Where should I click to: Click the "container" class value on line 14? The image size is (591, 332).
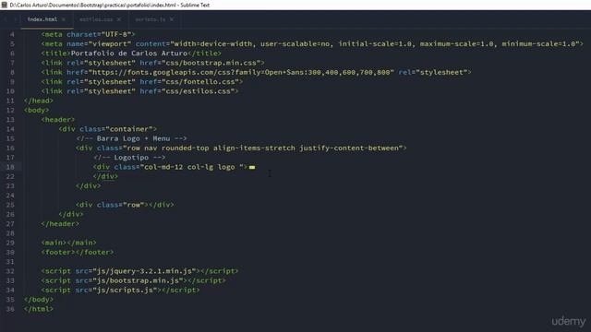coord(129,129)
